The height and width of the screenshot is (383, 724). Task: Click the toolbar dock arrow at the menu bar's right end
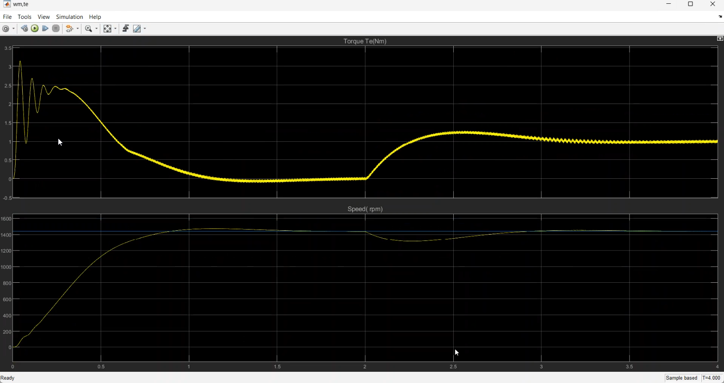[720, 17]
